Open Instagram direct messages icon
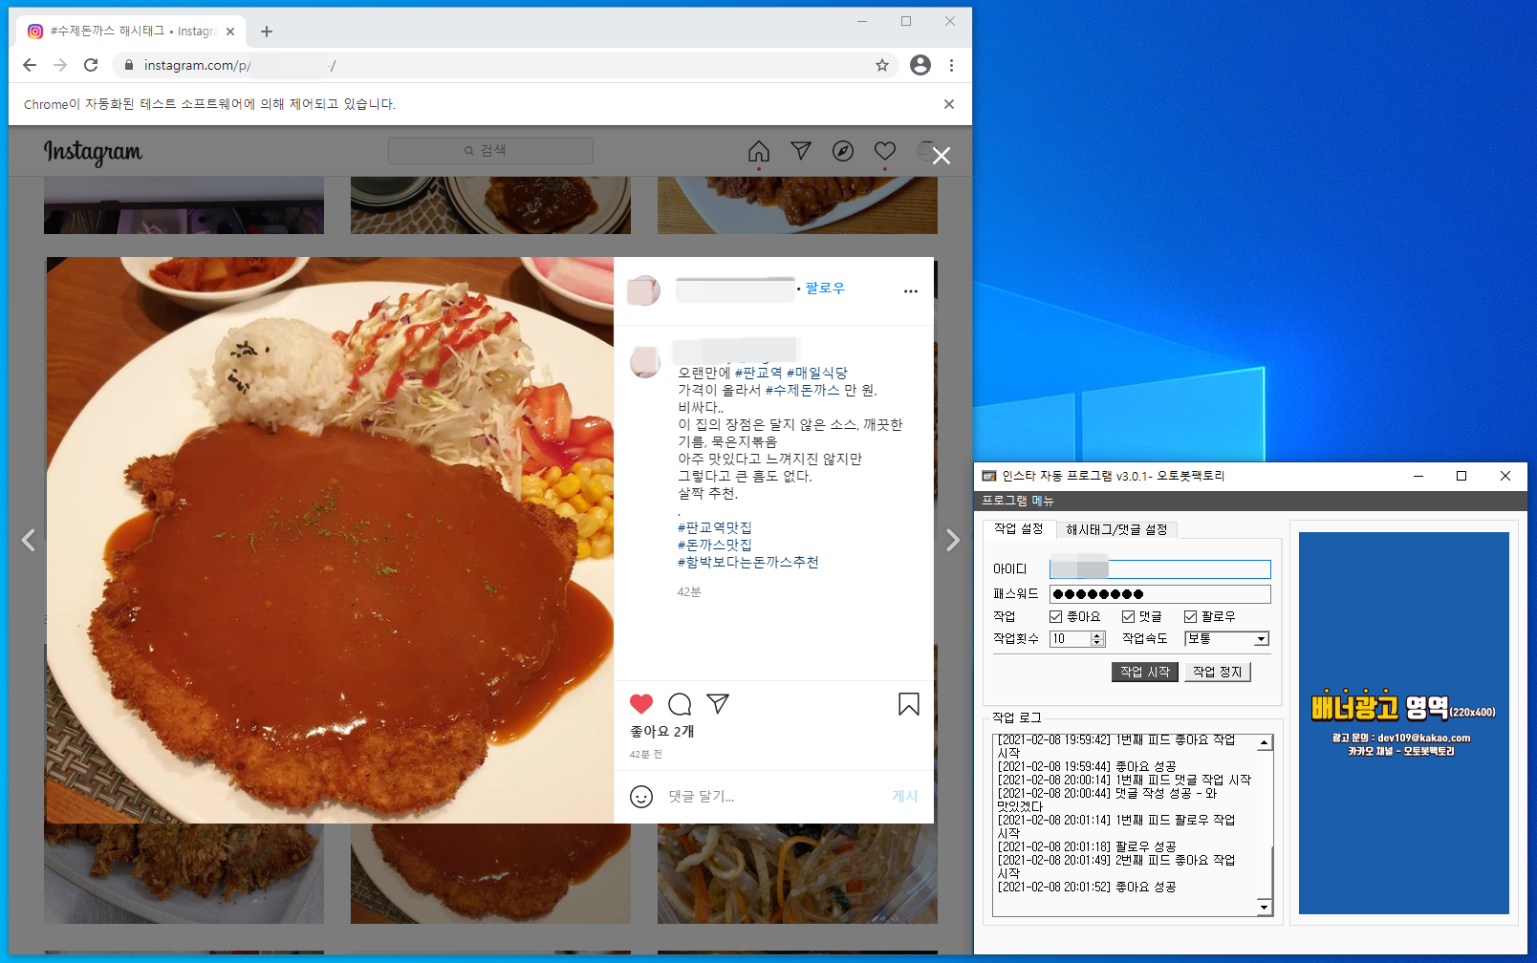The width and height of the screenshot is (1537, 963). [801, 151]
